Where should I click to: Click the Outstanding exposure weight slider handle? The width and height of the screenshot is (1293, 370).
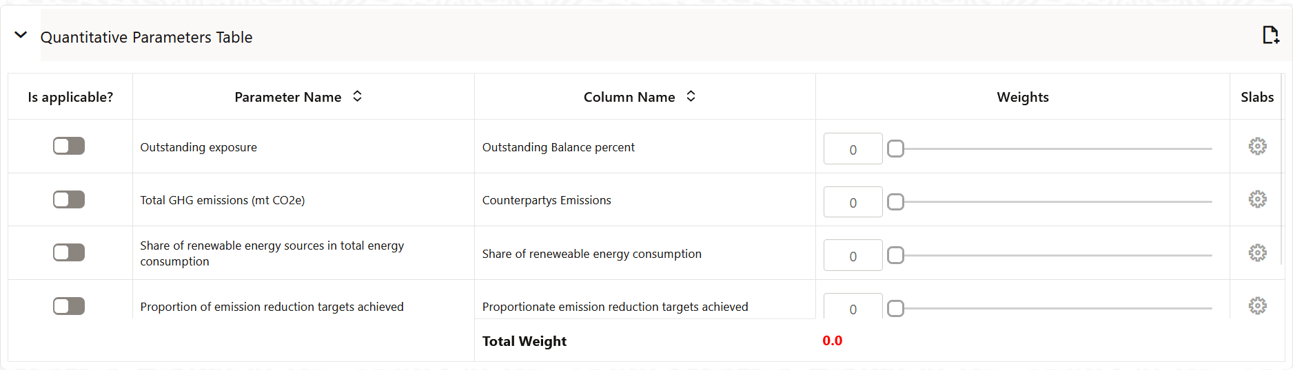895,149
